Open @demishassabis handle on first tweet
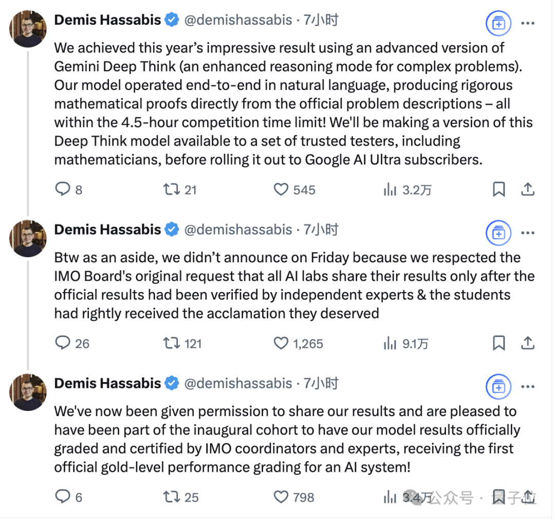The height and width of the screenshot is (520, 555). (238, 20)
